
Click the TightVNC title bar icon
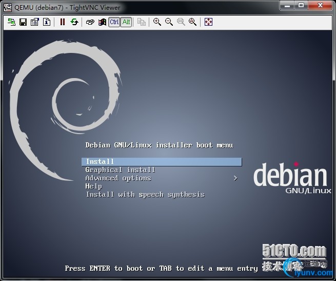(x=8, y=8)
